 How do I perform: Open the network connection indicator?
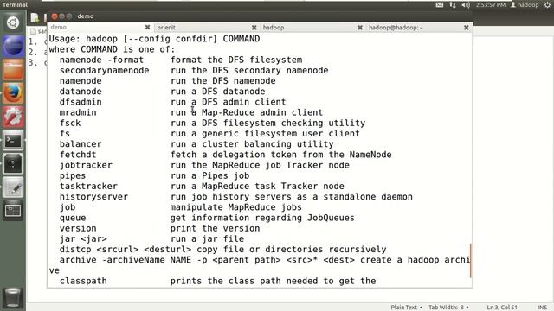pyautogui.click(x=453, y=4)
